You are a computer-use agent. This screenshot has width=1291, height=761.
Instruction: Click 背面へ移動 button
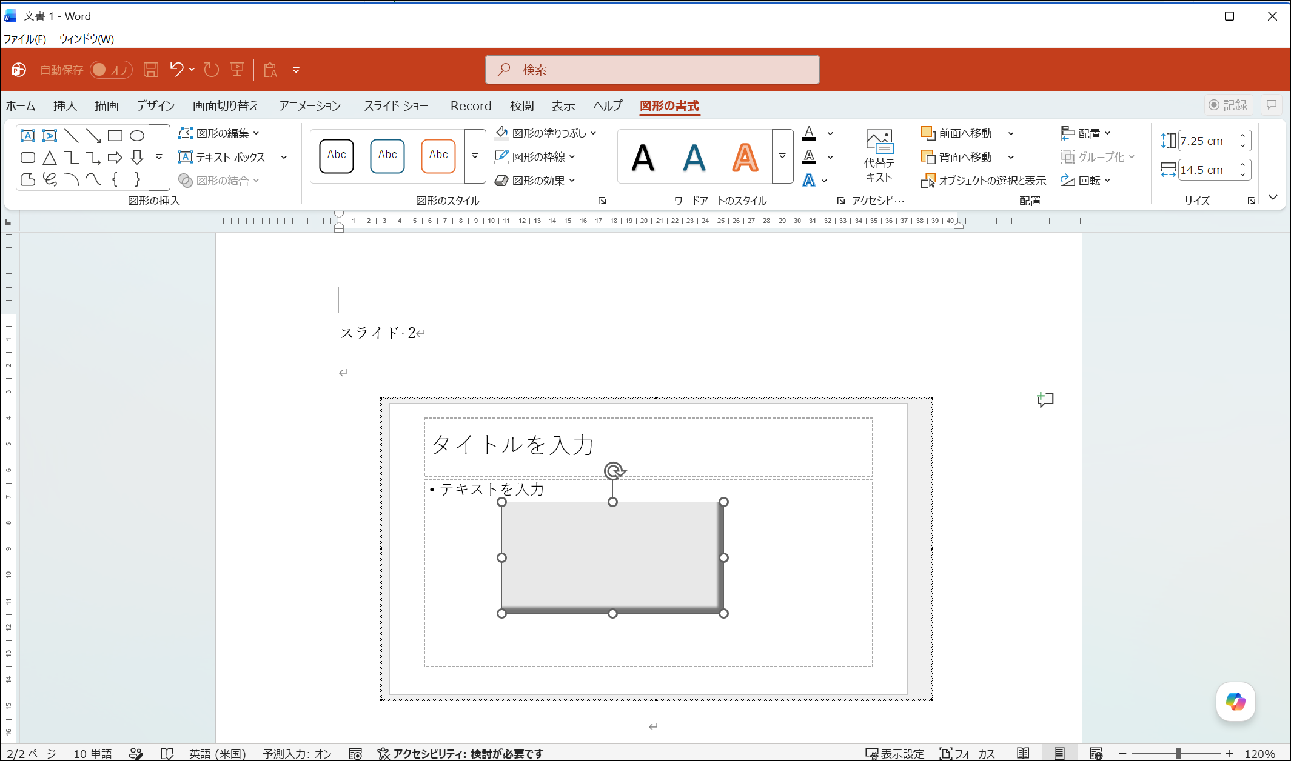tap(957, 157)
